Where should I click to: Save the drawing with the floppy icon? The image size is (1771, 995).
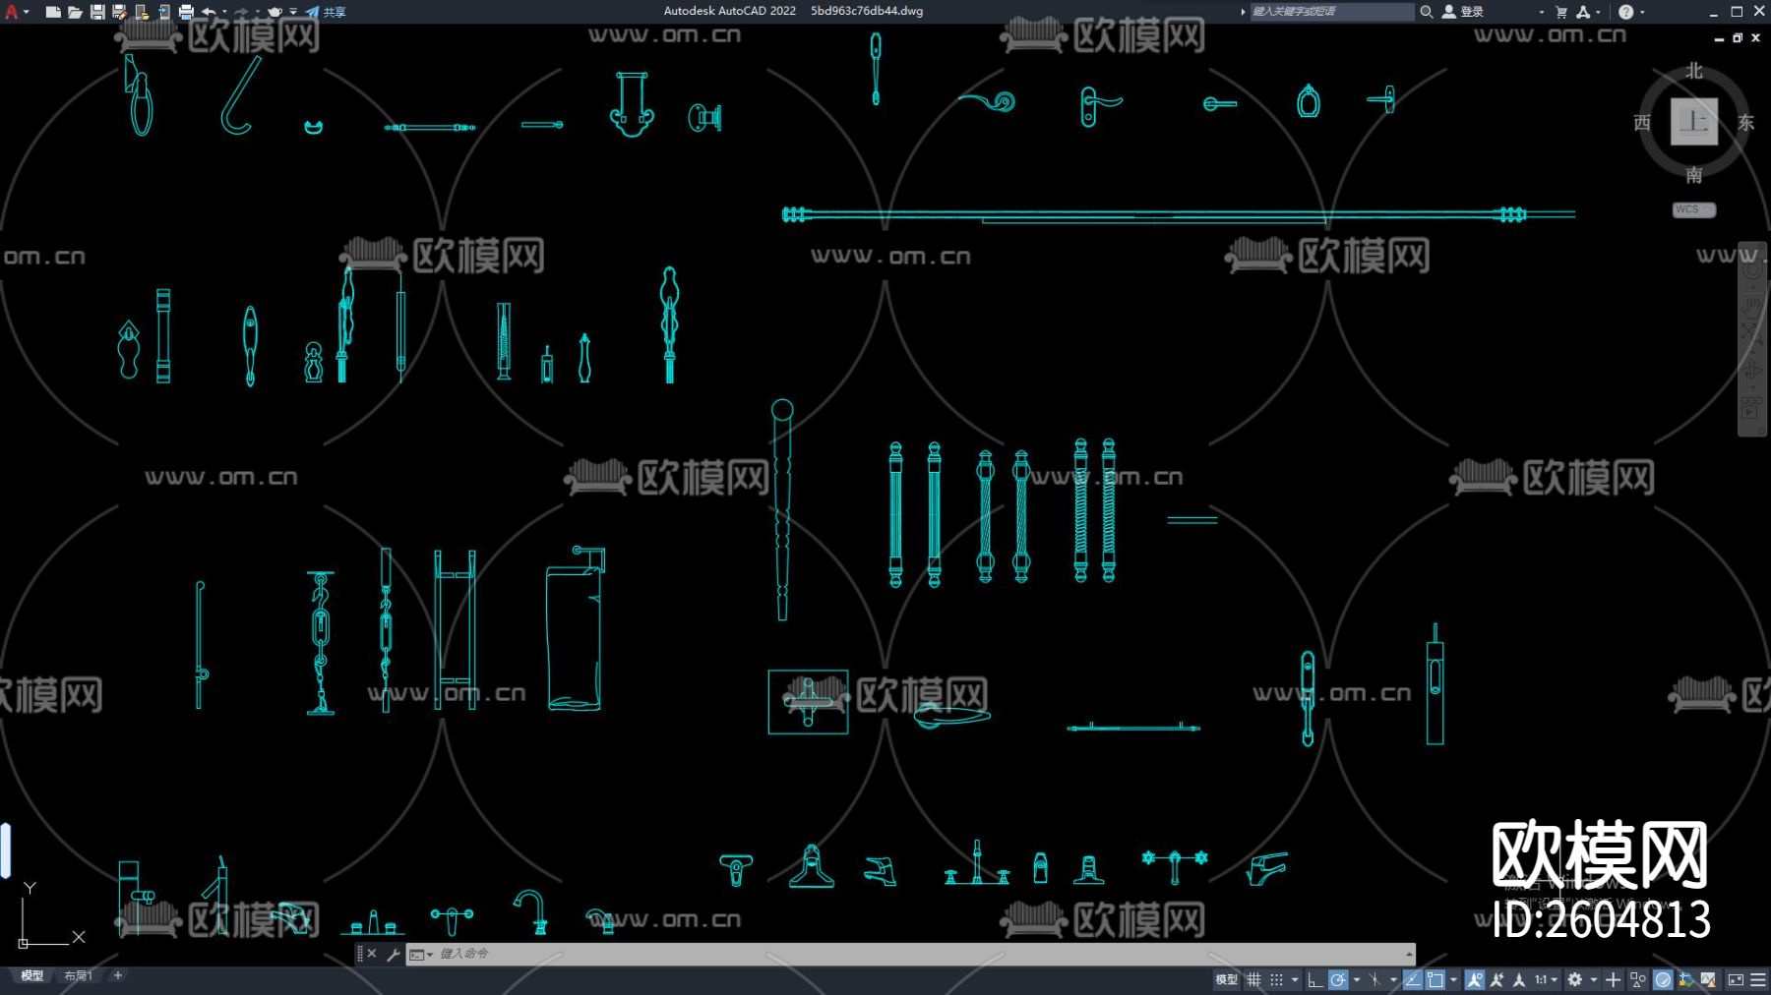coord(97,12)
